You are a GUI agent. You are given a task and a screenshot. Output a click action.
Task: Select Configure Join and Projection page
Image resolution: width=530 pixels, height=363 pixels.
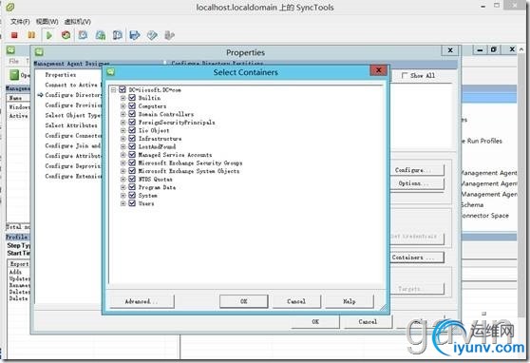point(73,145)
